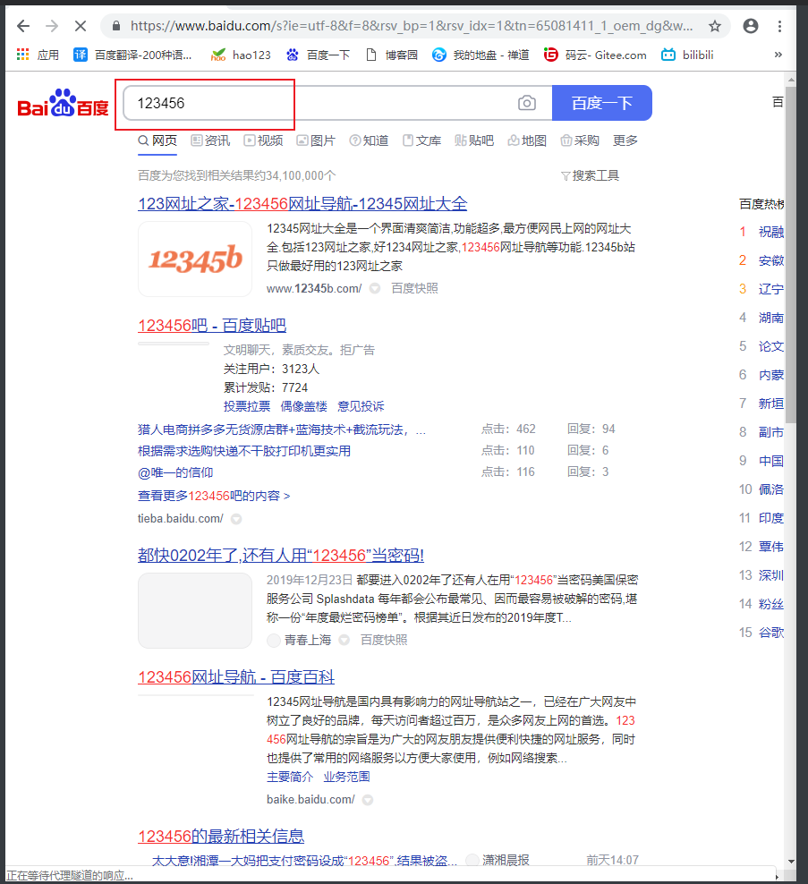808x884 pixels.
Task: Stop page loading with the X button
Action: (x=80, y=26)
